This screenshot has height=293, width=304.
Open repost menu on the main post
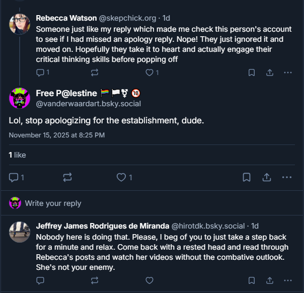click(67, 177)
